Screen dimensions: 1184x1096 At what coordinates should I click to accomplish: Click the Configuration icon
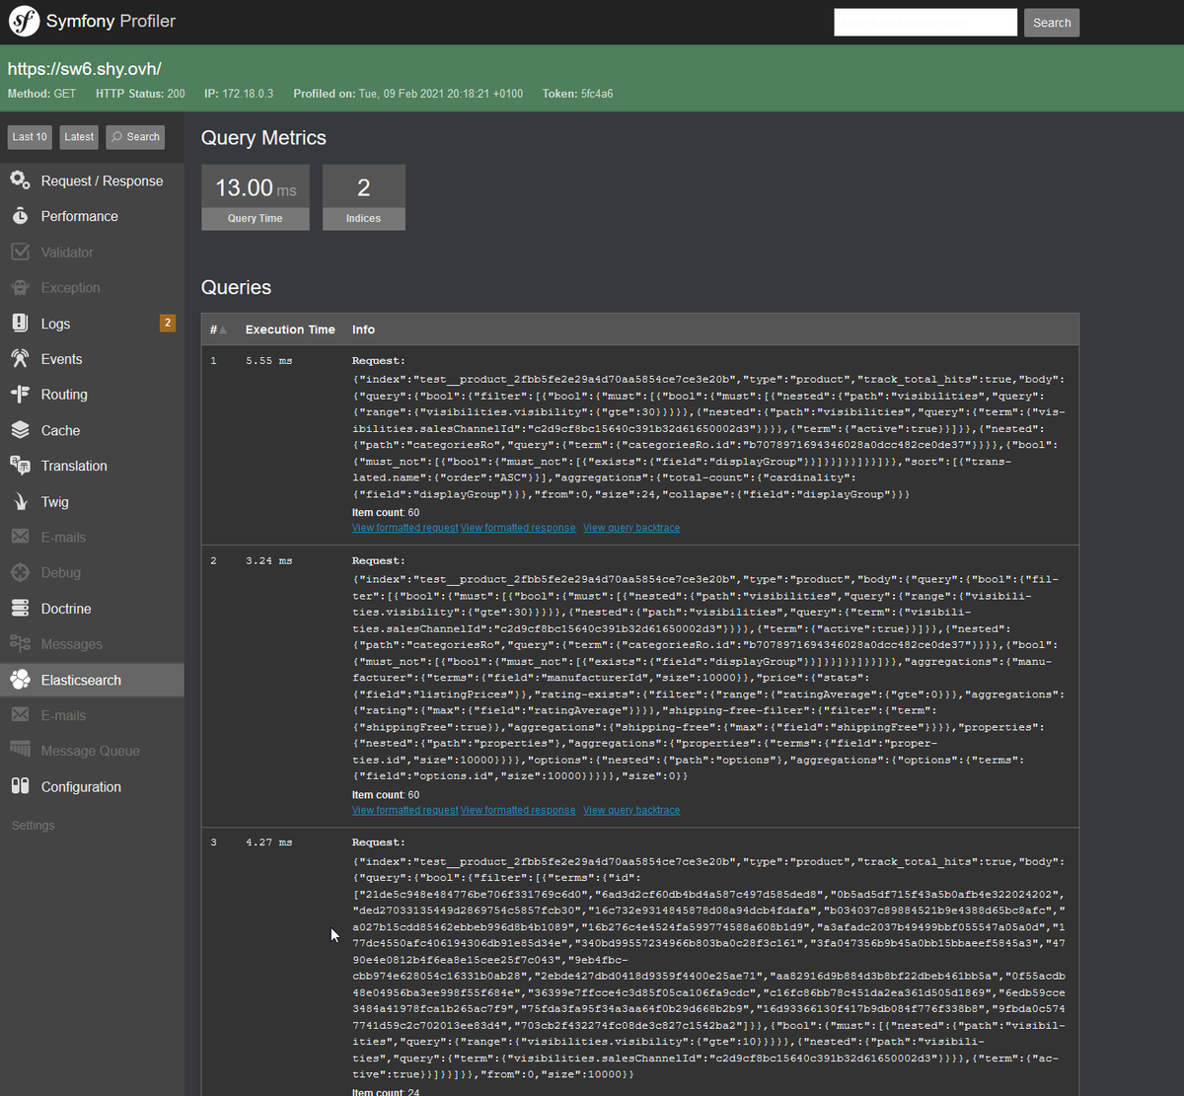point(20,786)
